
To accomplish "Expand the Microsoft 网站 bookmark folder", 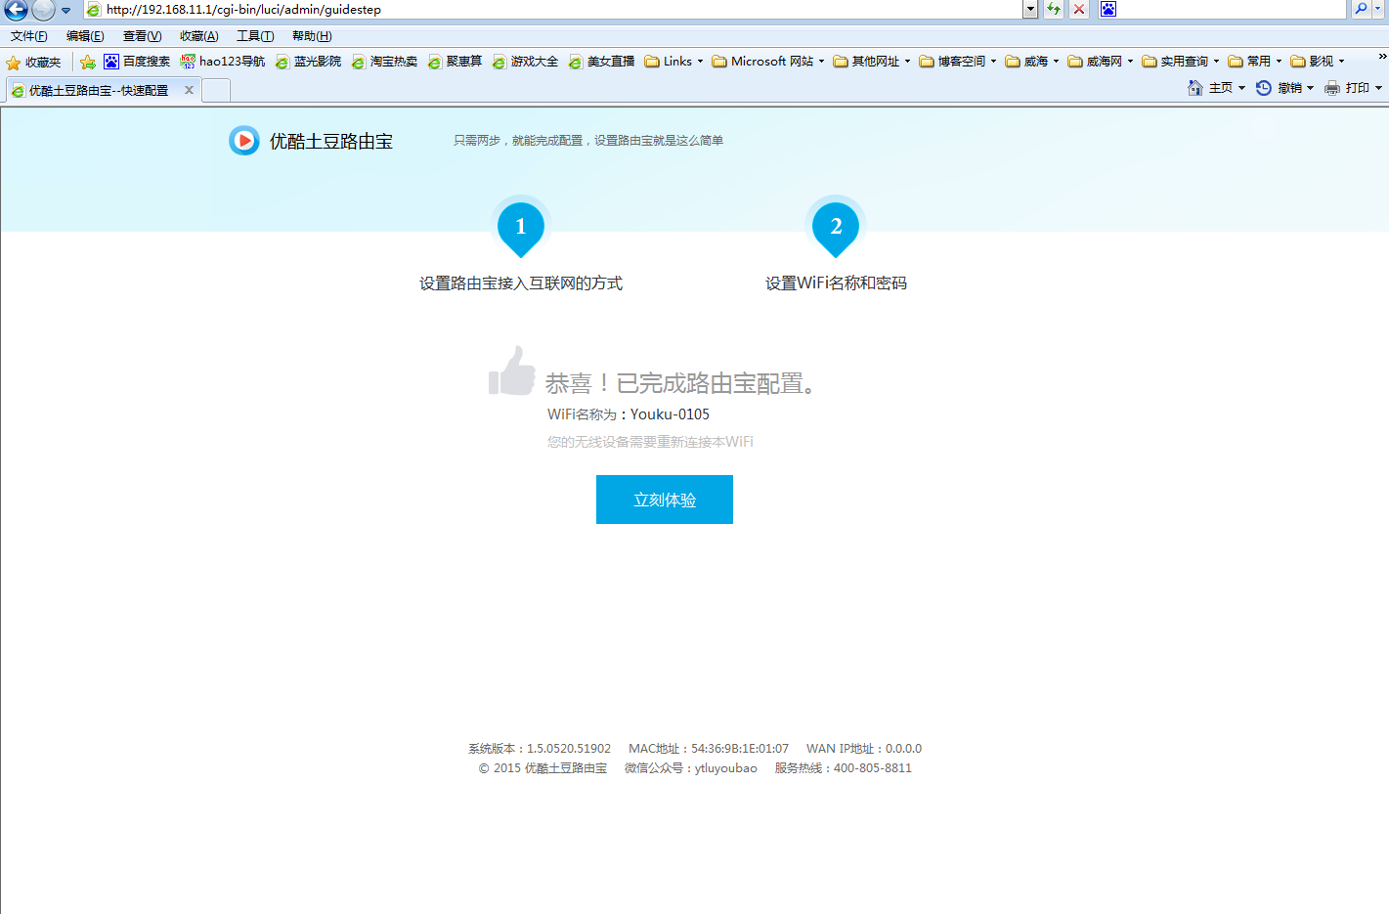I will [767, 62].
